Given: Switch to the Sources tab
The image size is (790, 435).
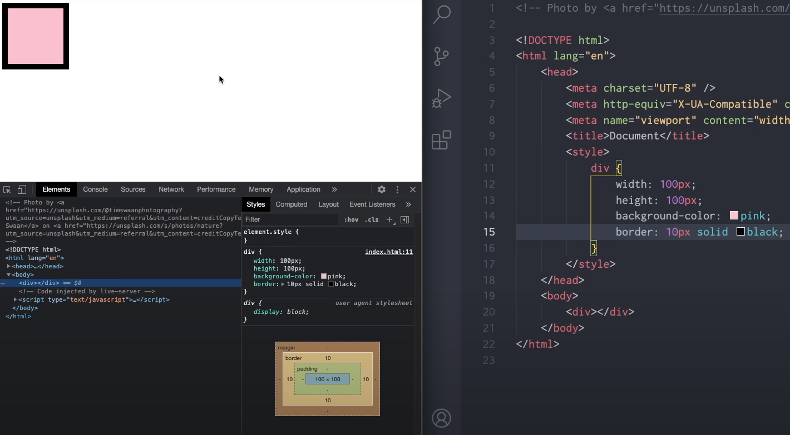Looking at the screenshot, I should 133,189.
